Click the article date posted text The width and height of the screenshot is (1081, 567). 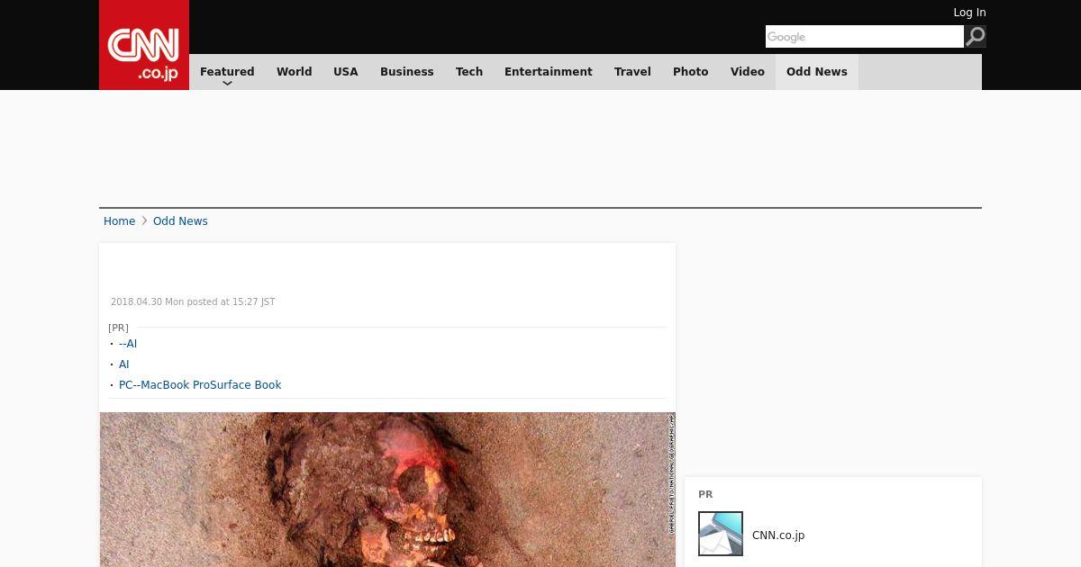pyautogui.click(x=193, y=302)
